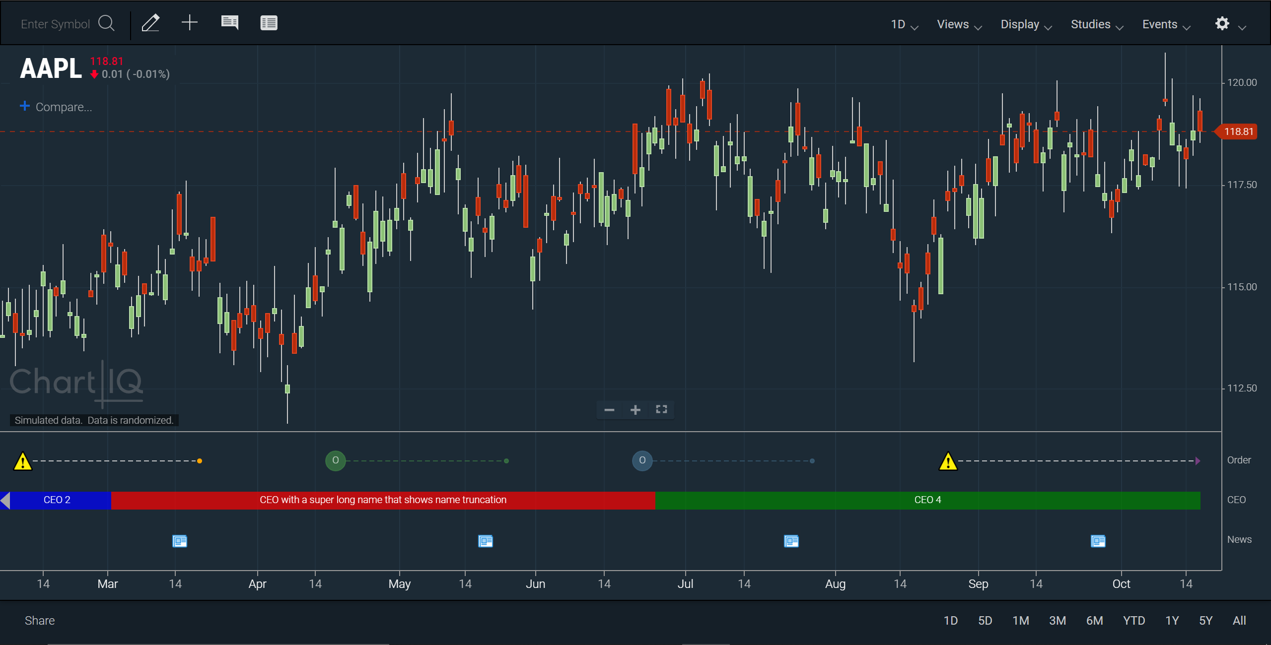Click the Share button
This screenshot has height=645, width=1271.
pos(40,620)
